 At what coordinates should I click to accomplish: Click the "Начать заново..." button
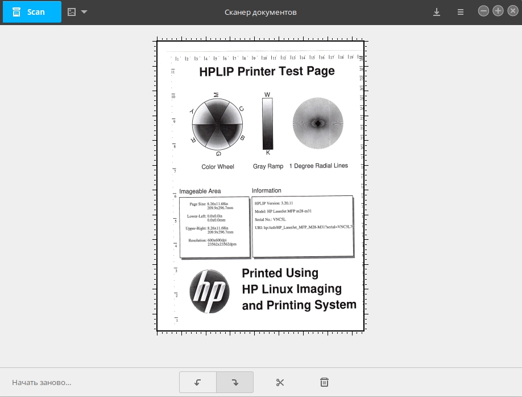coord(42,382)
